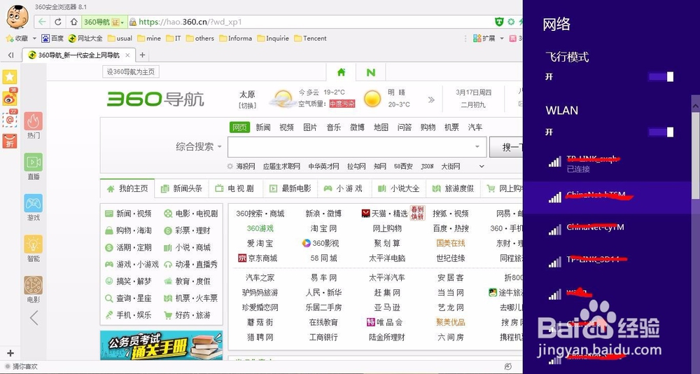Show next weather days with double chevron
The width and height of the screenshot is (700, 374).
coord(431,99)
